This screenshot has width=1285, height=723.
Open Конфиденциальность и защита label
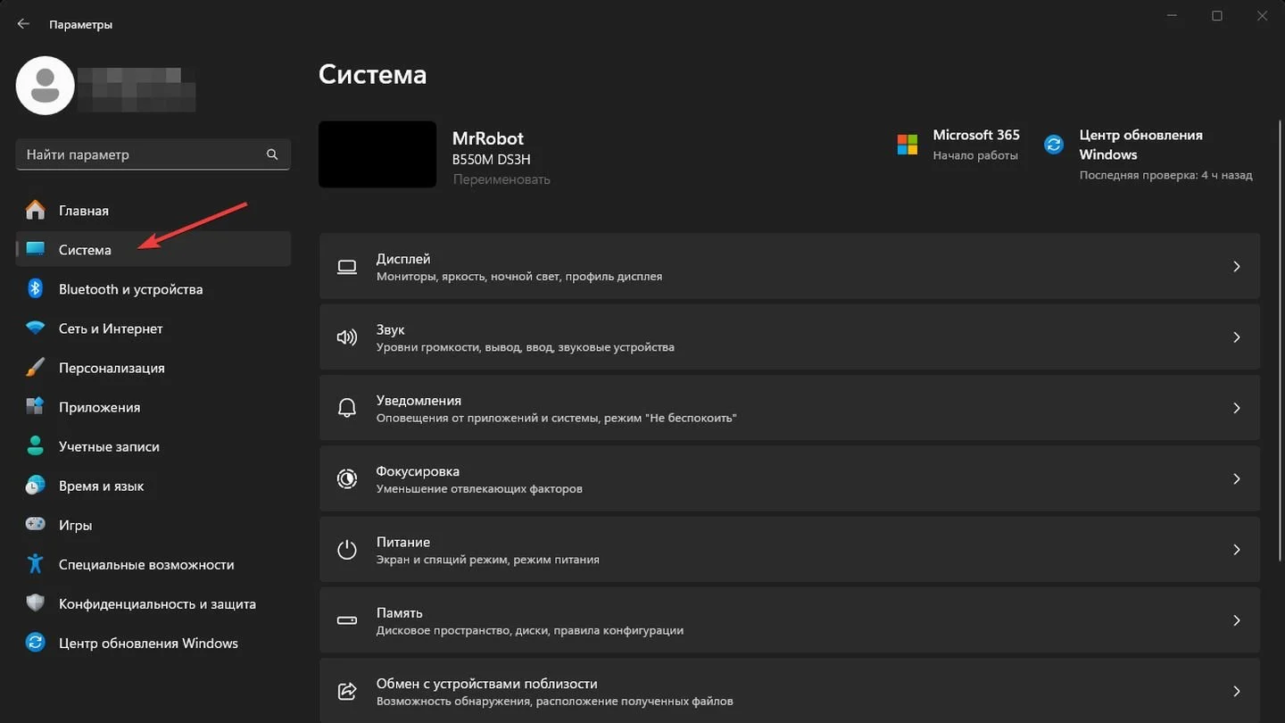(157, 603)
